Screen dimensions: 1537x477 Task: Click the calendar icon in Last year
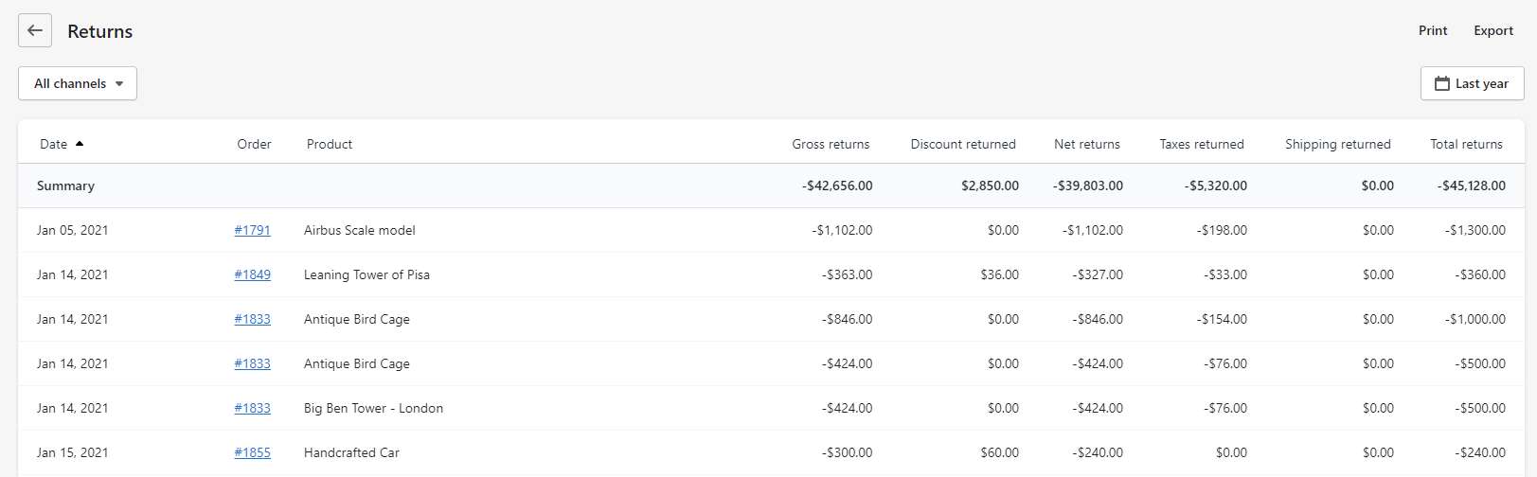1442,83
